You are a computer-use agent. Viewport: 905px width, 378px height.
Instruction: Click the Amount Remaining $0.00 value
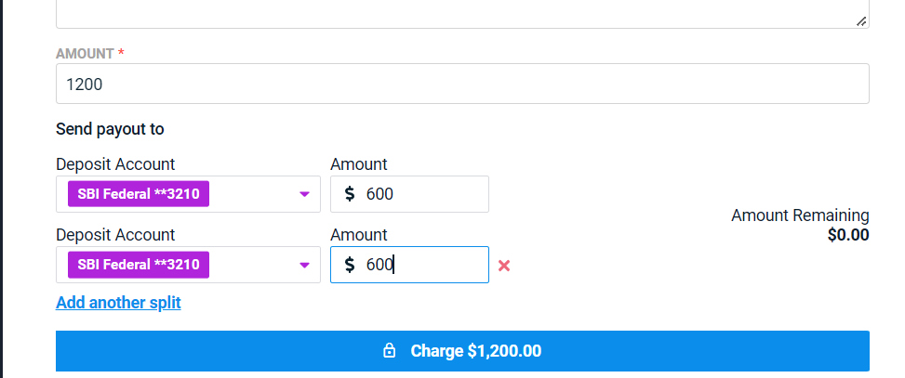pyautogui.click(x=848, y=235)
